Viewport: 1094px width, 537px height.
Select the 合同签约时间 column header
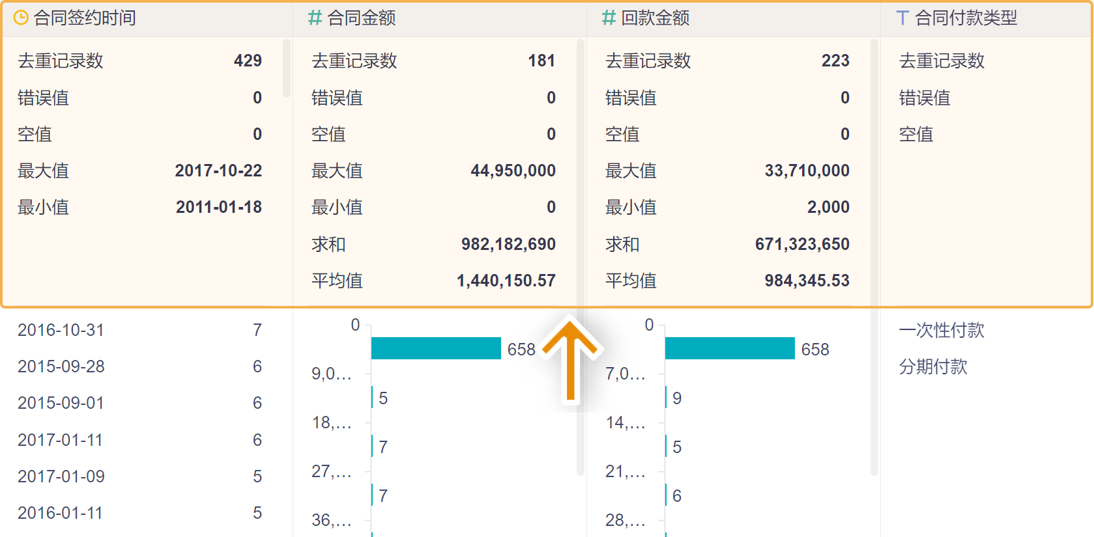click(x=85, y=18)
